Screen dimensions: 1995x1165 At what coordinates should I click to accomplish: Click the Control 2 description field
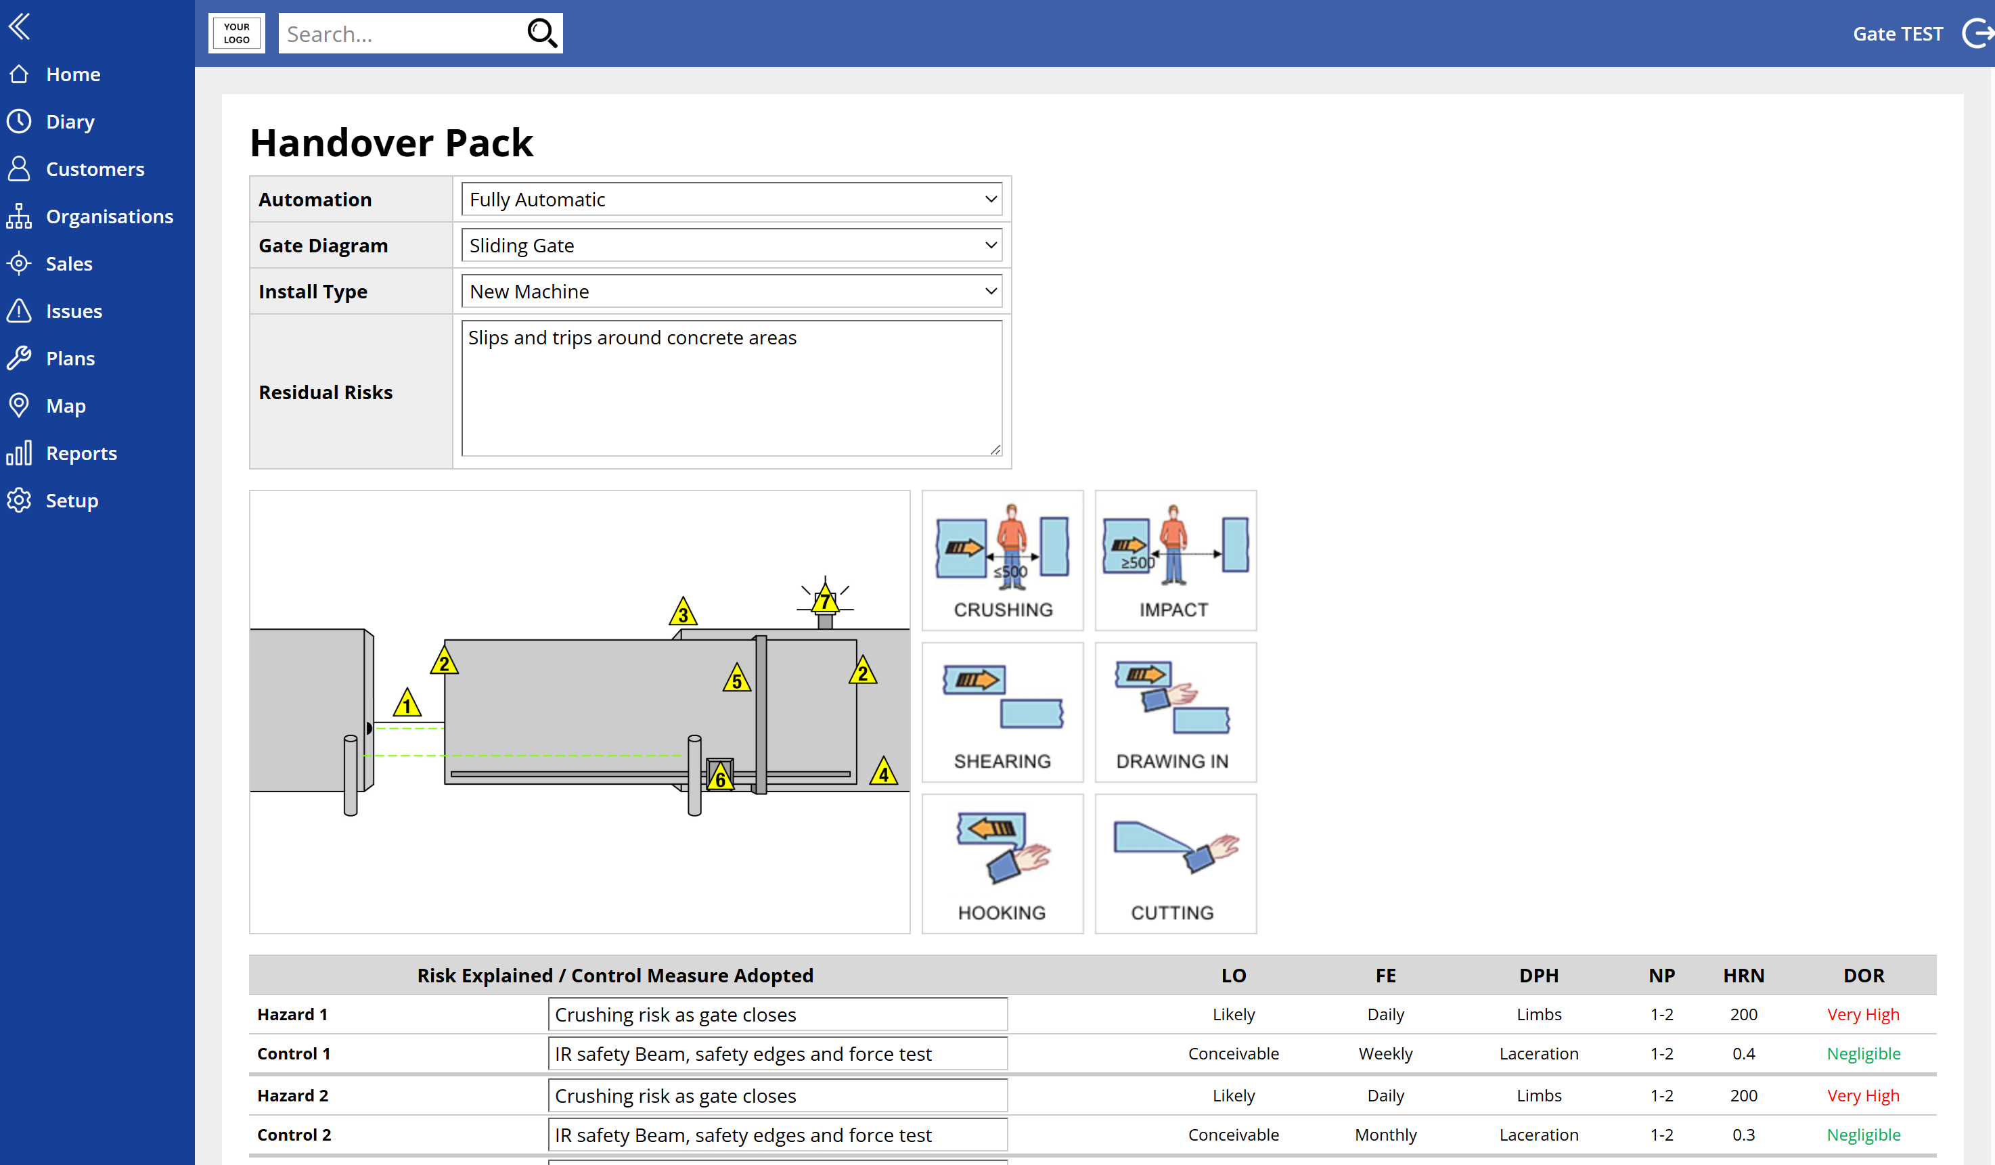[778, 1136]
